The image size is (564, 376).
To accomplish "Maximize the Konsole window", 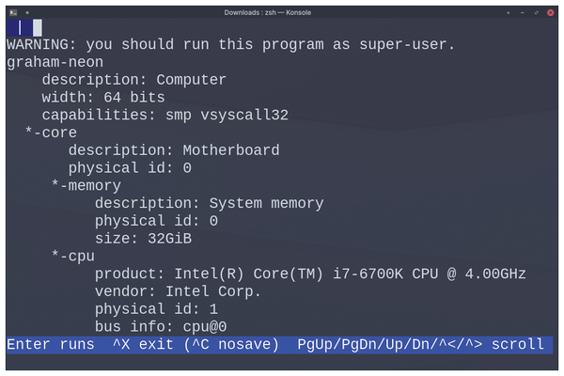I will [537, 12].
